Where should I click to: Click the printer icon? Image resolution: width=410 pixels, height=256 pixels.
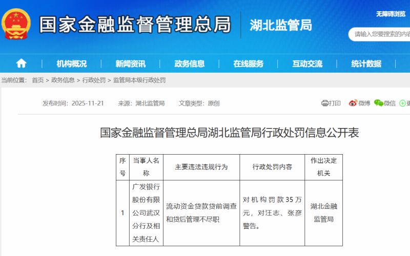[x=324, y=103]
